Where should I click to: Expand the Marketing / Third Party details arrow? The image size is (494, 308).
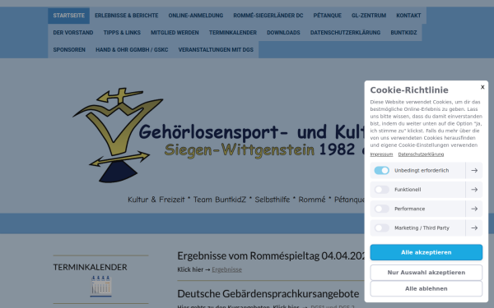pyautogui.click(x=474, y=228)
